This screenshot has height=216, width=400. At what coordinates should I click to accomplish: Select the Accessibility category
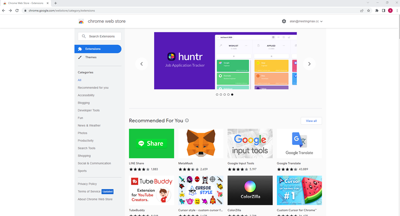86,95
